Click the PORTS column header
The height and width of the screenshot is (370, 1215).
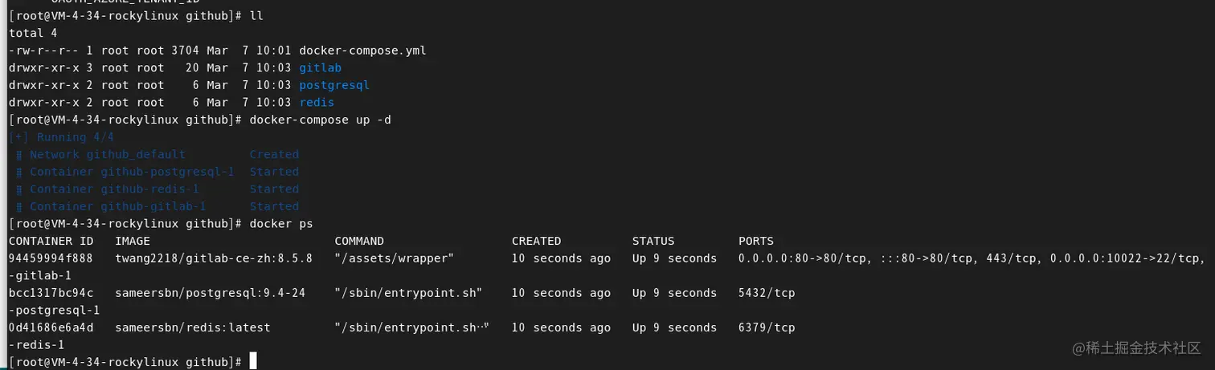pyautogui.click(x=756, y=241)
